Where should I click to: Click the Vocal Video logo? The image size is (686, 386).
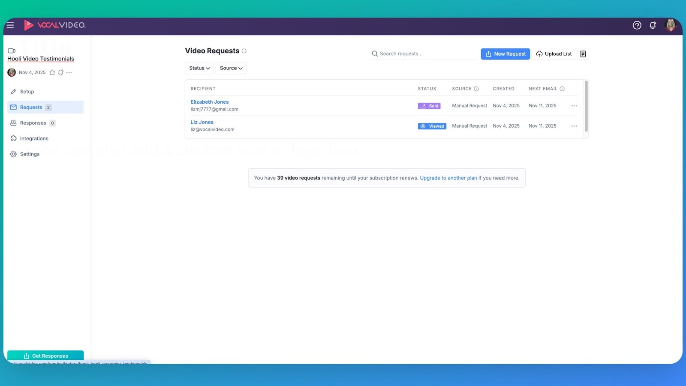pyautogui.click(x=55, y=25)
